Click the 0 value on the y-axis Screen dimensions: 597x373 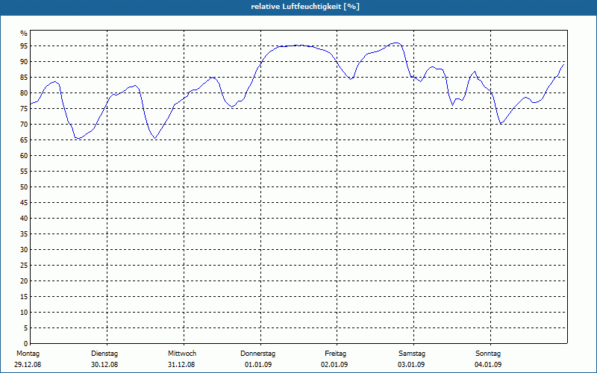pos(26,344)
